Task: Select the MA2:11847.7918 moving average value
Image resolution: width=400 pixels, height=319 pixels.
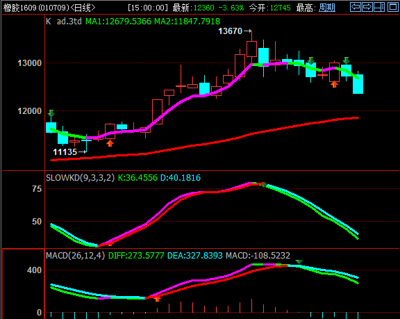Action: pyautogui.click(x=187, y=21)
